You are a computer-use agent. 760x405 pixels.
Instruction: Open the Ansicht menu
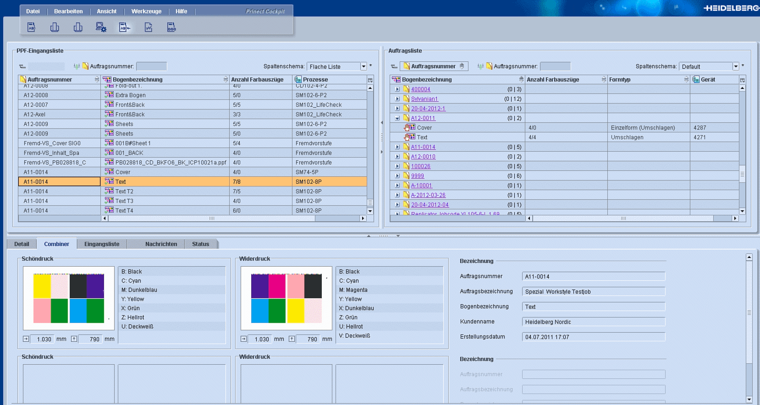(107, 11)
